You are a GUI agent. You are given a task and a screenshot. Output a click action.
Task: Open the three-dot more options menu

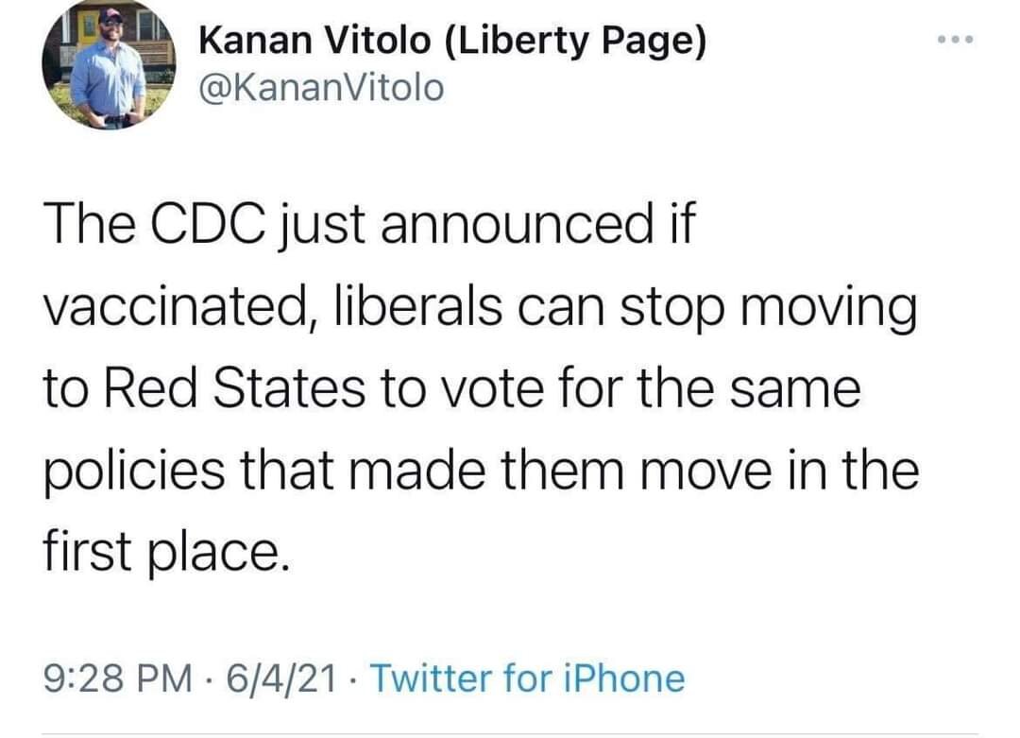[x=956, y=40]
